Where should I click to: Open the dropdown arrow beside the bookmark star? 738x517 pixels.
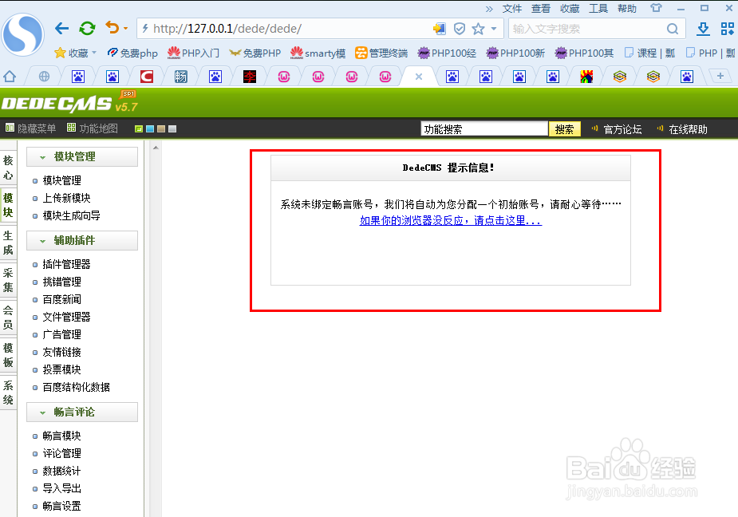(x=494, y=29)
